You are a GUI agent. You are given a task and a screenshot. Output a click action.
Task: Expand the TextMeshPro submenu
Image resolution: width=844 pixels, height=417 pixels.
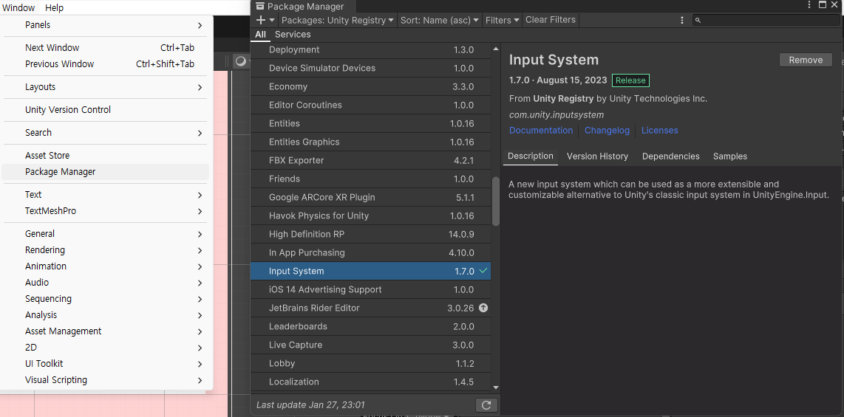pyautogui.click(x=106, y=211)
